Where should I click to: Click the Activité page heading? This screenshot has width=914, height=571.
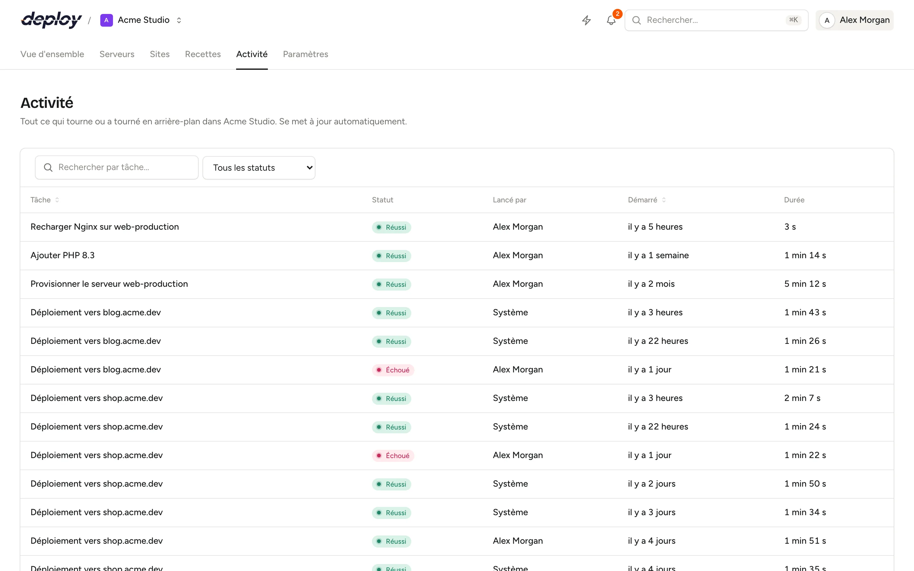(47, 103)
